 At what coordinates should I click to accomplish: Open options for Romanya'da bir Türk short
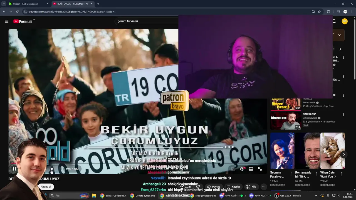pos(316,174)
